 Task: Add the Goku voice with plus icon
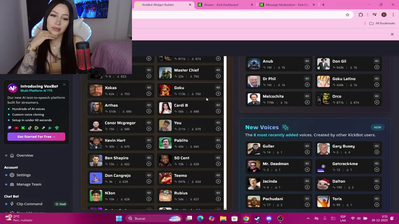(x=218, y=94)
